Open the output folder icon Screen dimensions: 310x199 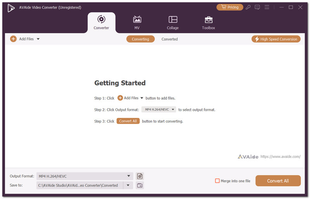[140, 185]
